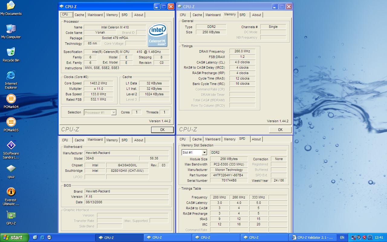Click the taskbar clock showing 12:41

point(379,237)
